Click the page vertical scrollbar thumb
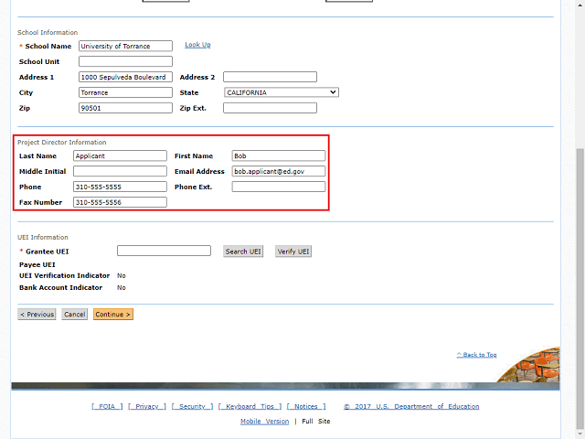Viewport: 585px width, 439px height. (580, 288)
